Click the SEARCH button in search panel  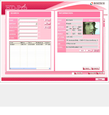click(47, 20)
